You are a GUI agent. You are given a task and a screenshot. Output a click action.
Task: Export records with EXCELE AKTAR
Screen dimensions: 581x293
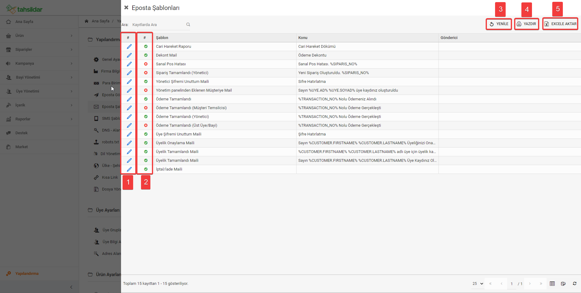point(560,24)
